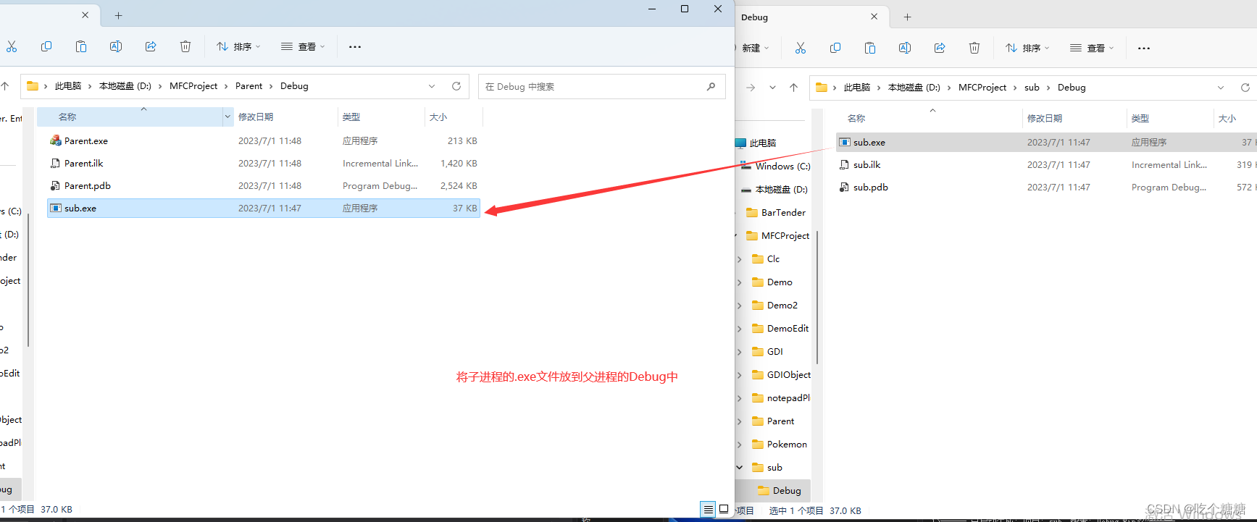Click the Cut icon in sub Debug window
The height and width of the screenshot is (522, 1257).
[x=801, y=48]
